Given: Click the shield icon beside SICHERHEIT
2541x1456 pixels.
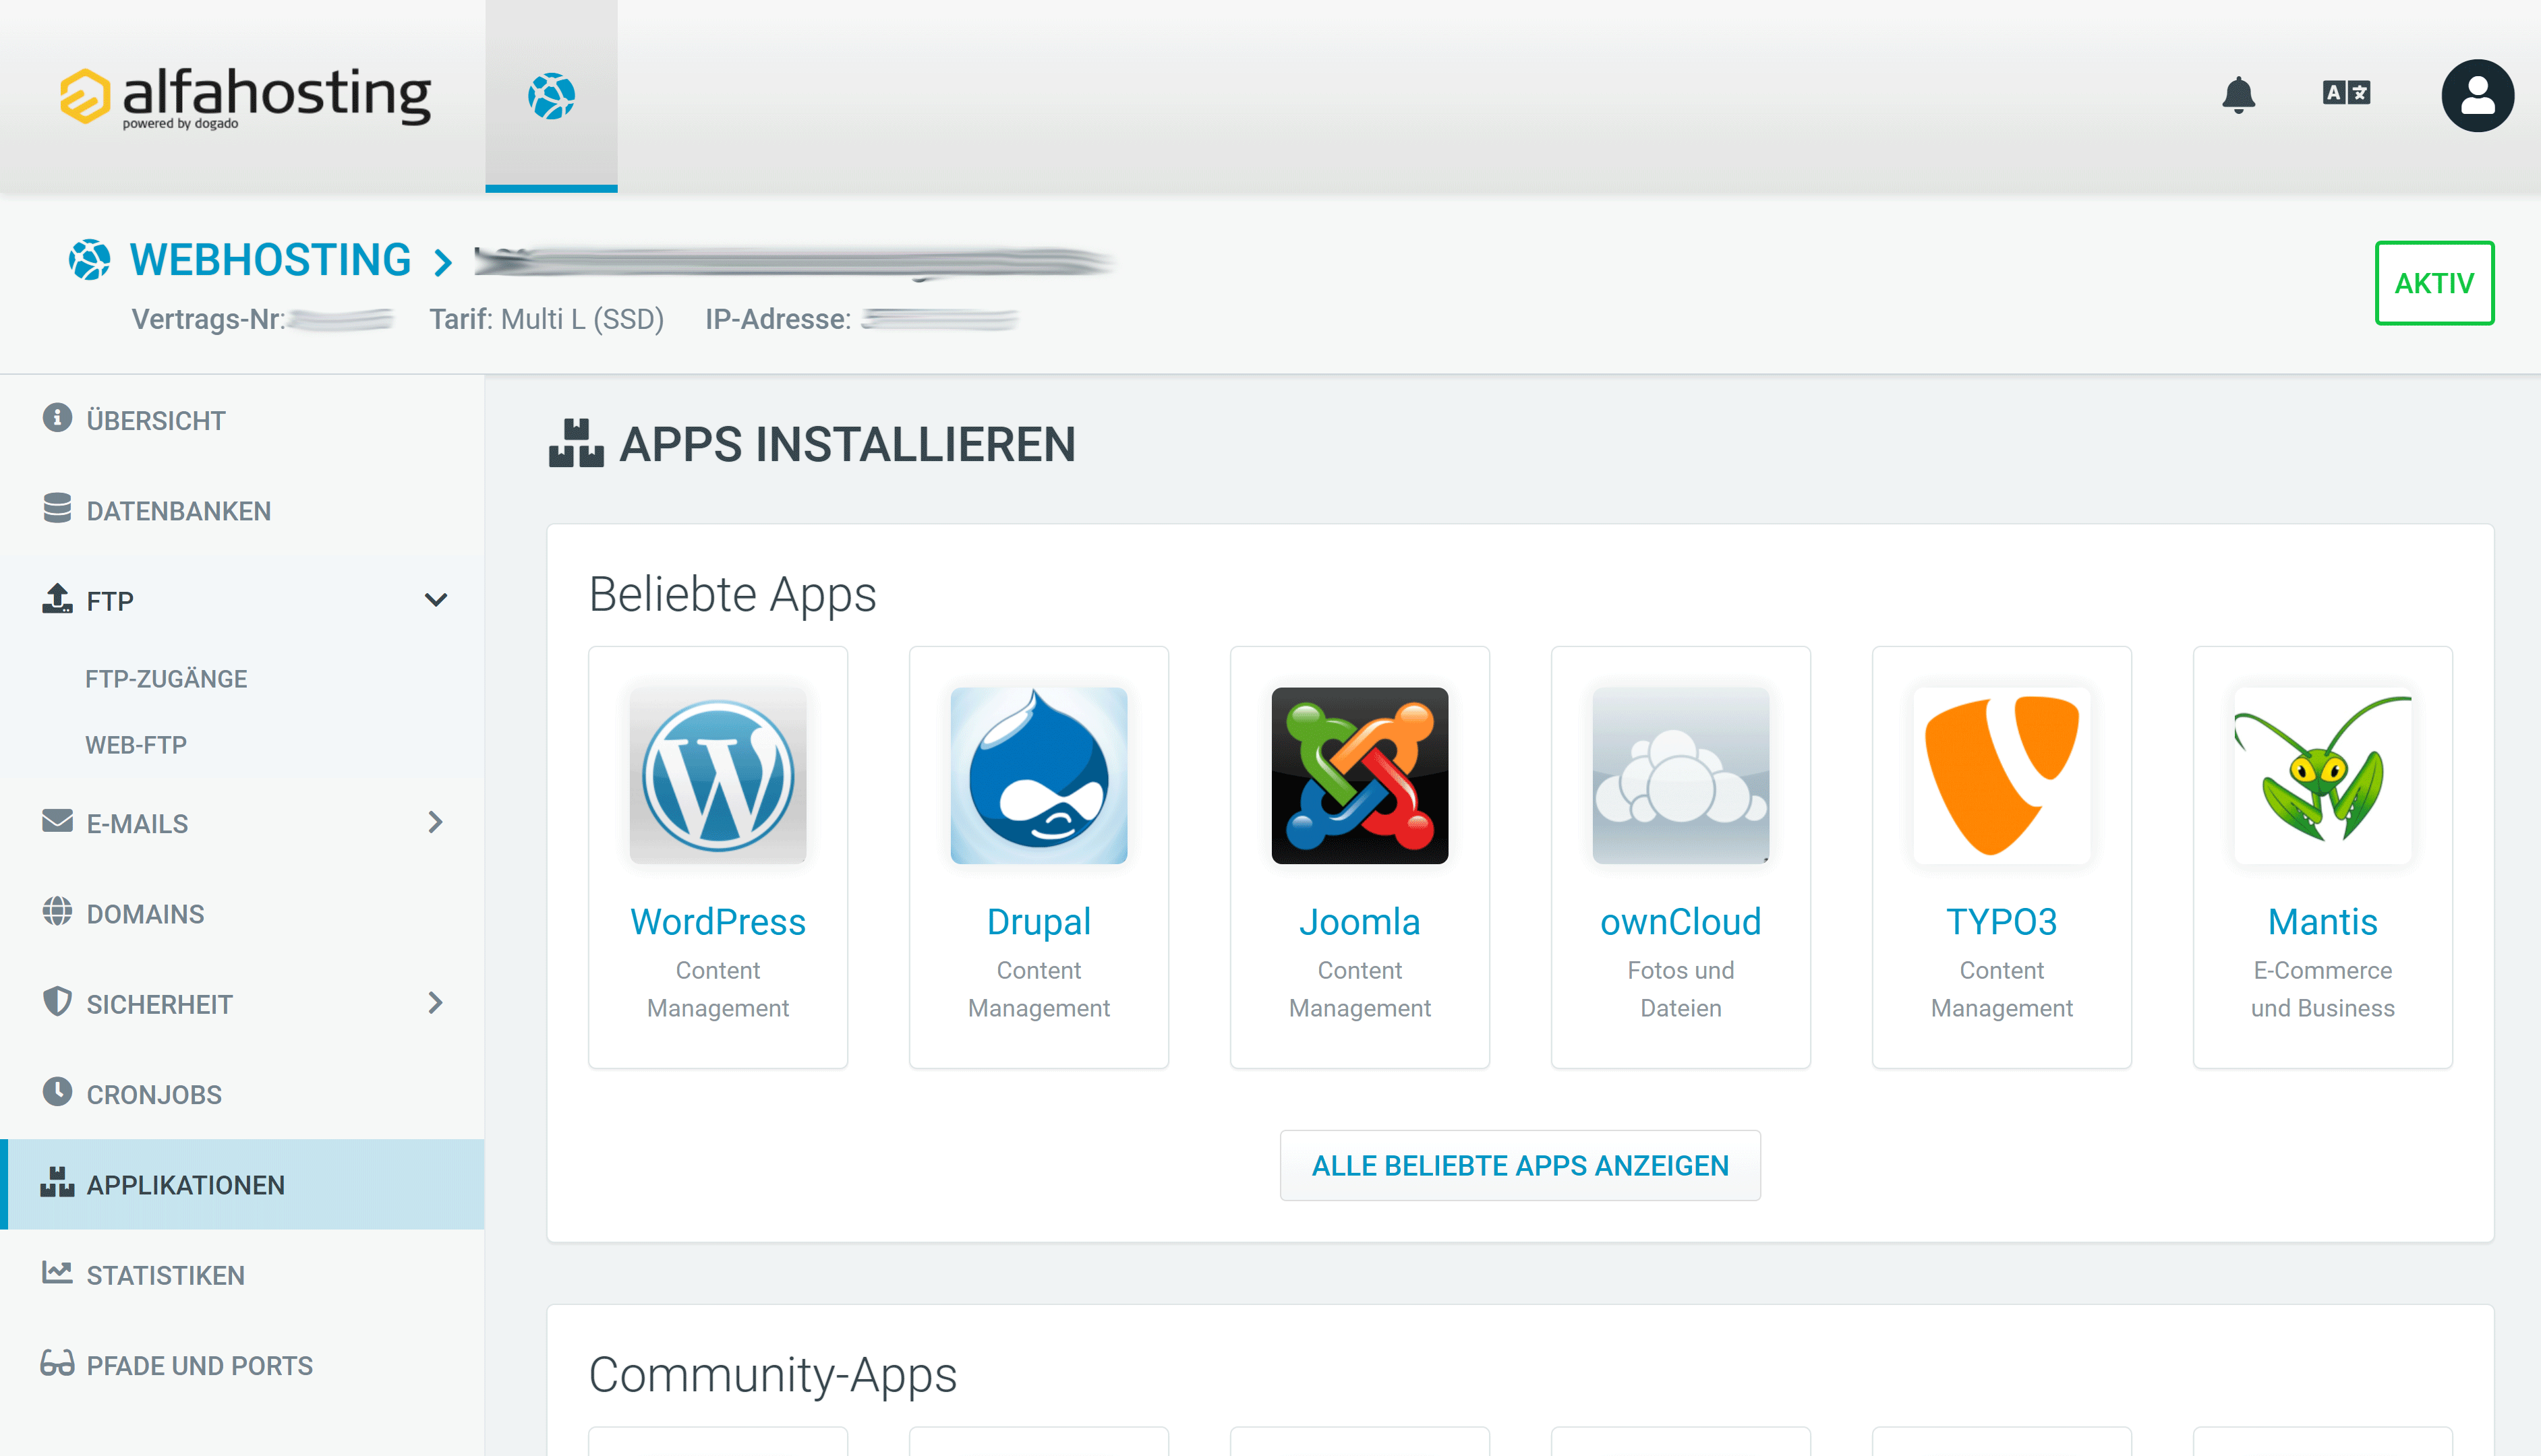Looking at the screenshot, I should click(57, 1002).
